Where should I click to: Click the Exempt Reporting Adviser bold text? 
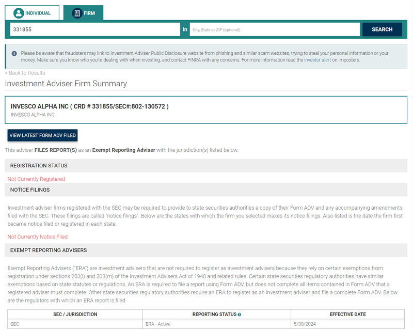123,150
